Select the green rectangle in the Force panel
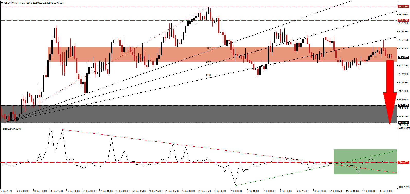The width and height of the screenshot is (410, 194). 365,162
